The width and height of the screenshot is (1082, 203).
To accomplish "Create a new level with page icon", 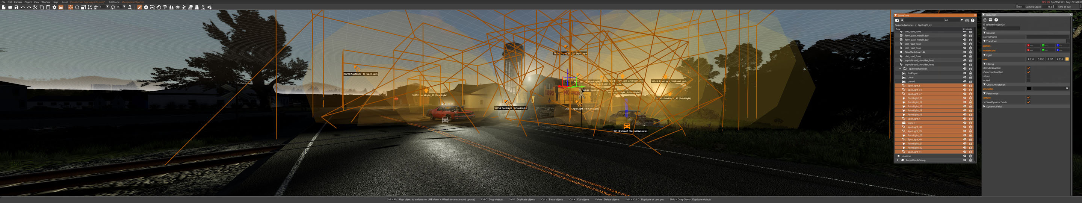I will point(4,7).
